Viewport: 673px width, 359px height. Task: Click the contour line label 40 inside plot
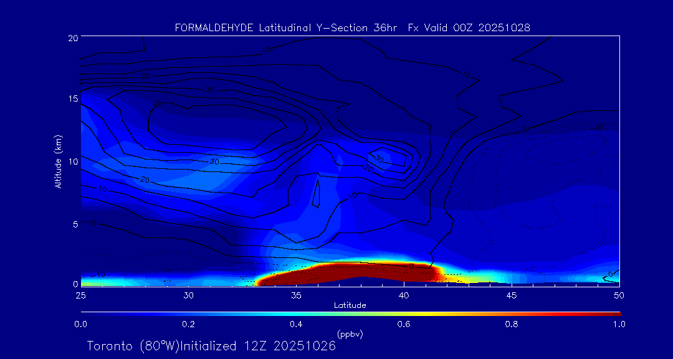157,104
